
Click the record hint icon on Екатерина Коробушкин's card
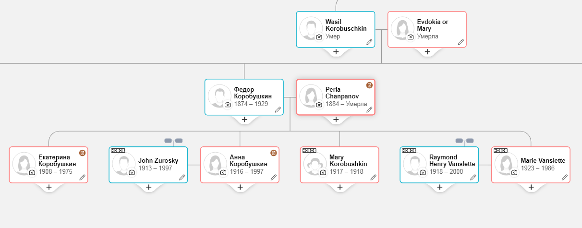pos(83,153)
